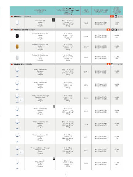Select the black mat tumbler image
Viewport: 133px width, 177px height.
click(17, 36)
